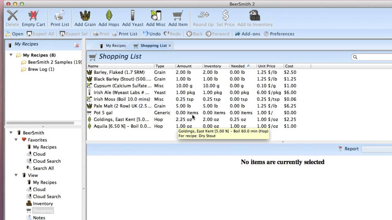Sort by the Cost column header

[297, 66]
